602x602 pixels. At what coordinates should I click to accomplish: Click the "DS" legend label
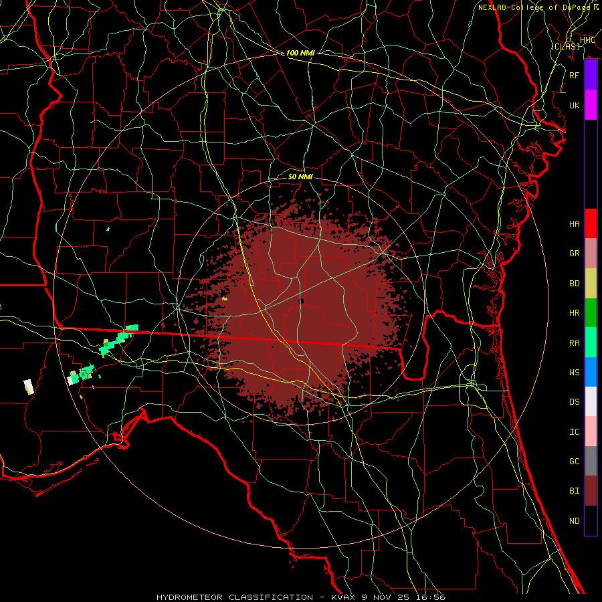[x=575, y=402]
